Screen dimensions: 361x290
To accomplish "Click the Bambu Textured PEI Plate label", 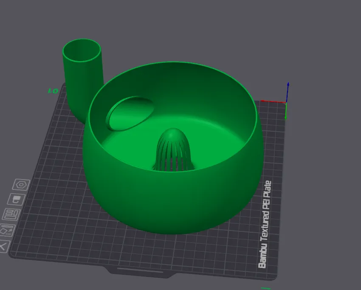I will pos(265,225).
